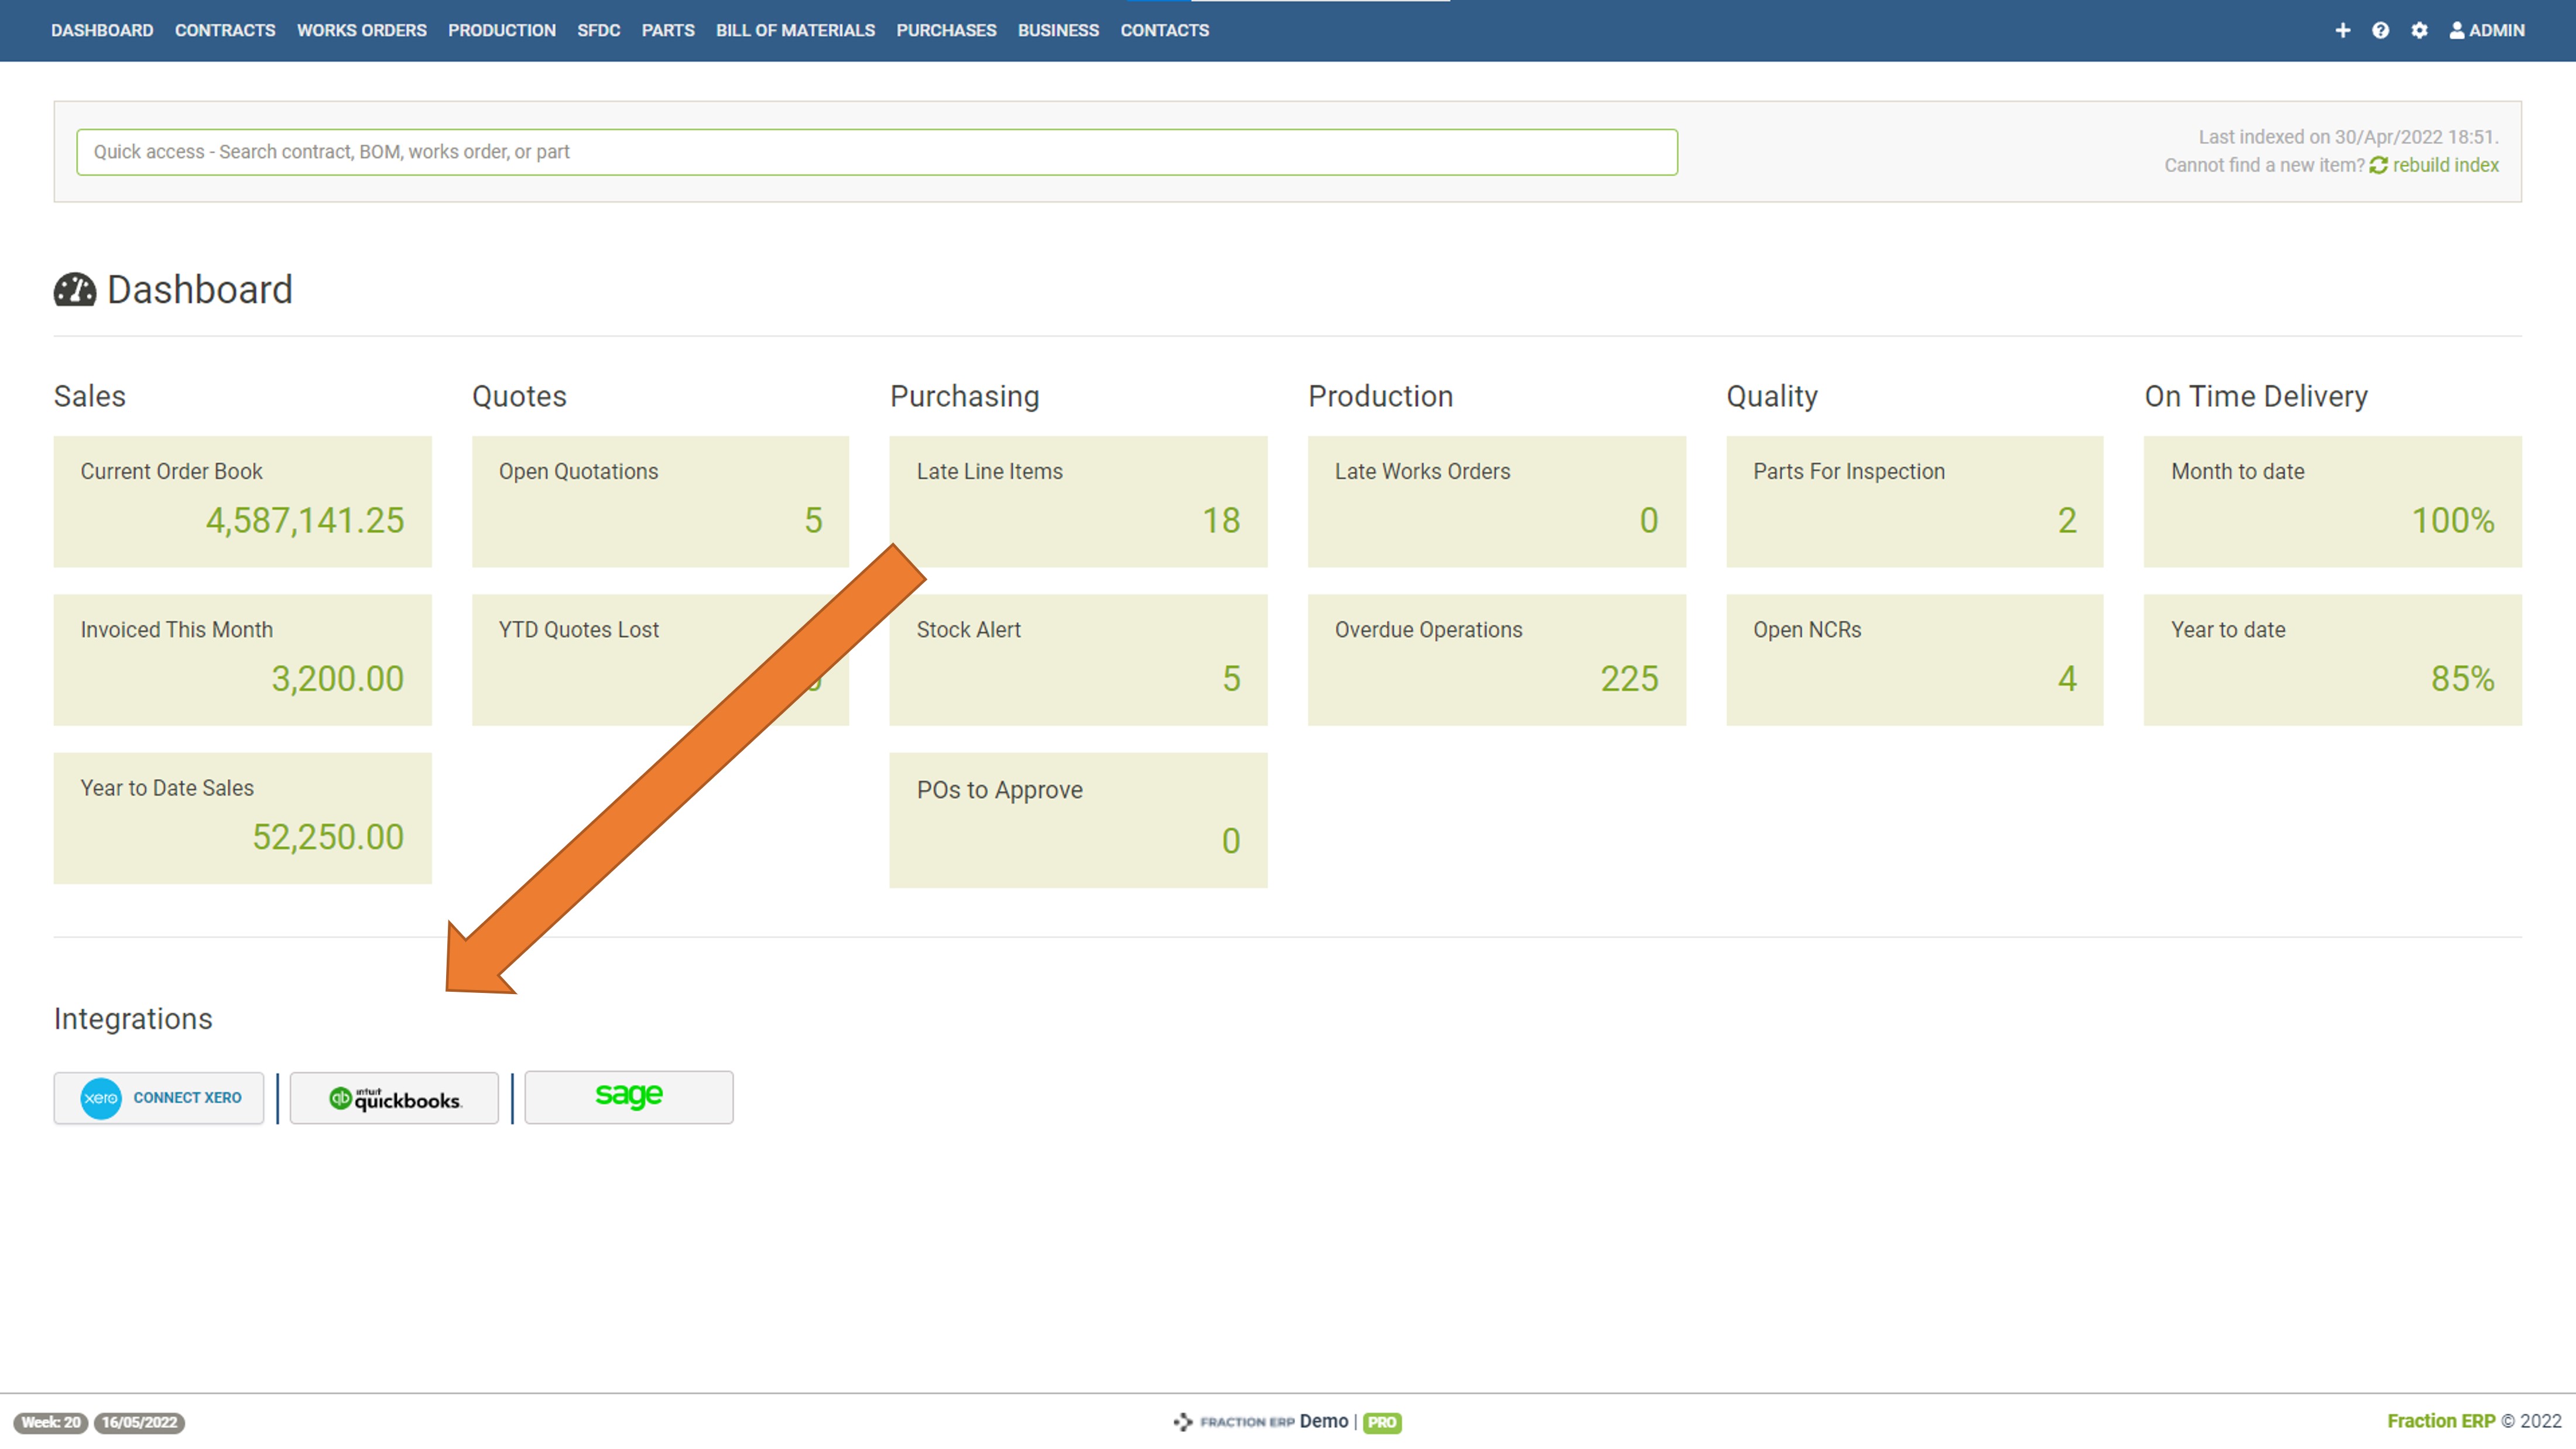Click the plus add-new icon

2342,30
